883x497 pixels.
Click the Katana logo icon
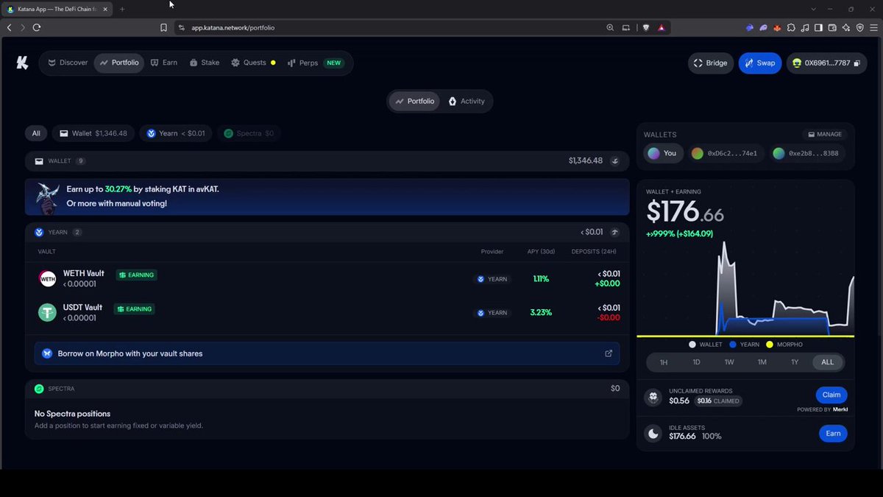22,63
